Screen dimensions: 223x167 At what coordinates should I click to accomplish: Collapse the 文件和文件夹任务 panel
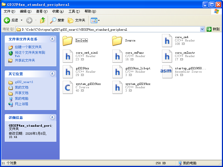click(x=52, y=39)
